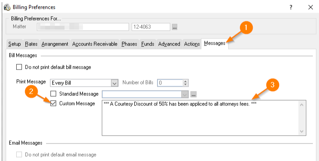Image resolution: width=319 pixels, height=161 pixels.
Task: Close the Billing Preferences dialog
Action: pyautogui.click(x=311, y=7)
